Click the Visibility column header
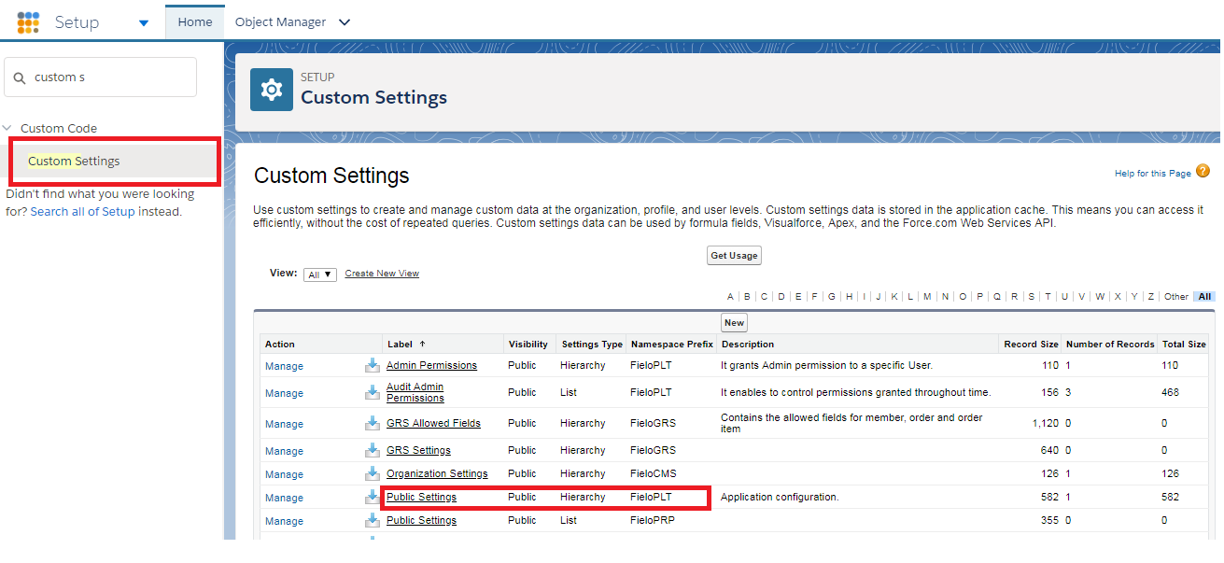This screenshot has height=563, width=1224. (x=528, y=345)
